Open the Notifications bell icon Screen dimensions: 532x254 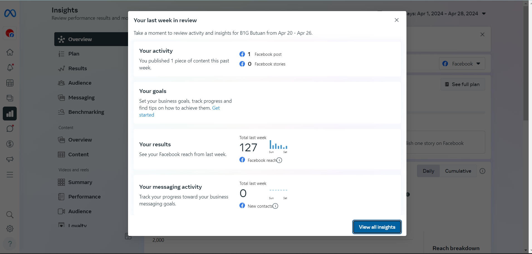pos(10,67)
